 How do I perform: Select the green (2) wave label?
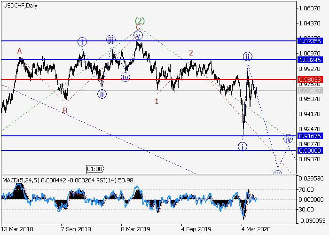tap(140, 21)
